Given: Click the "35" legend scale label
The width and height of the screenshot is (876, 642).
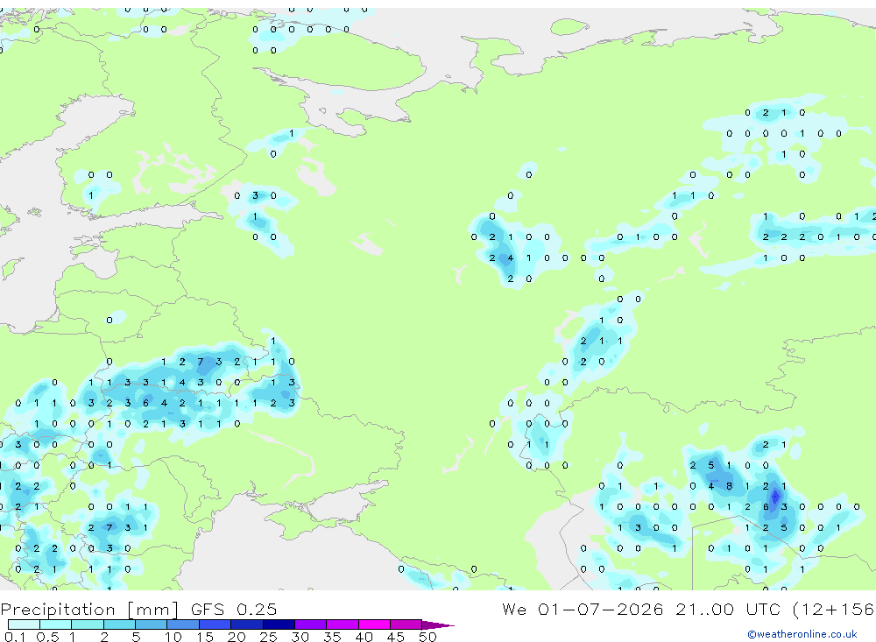Looking at the screenshot, I should pos(332,637).
